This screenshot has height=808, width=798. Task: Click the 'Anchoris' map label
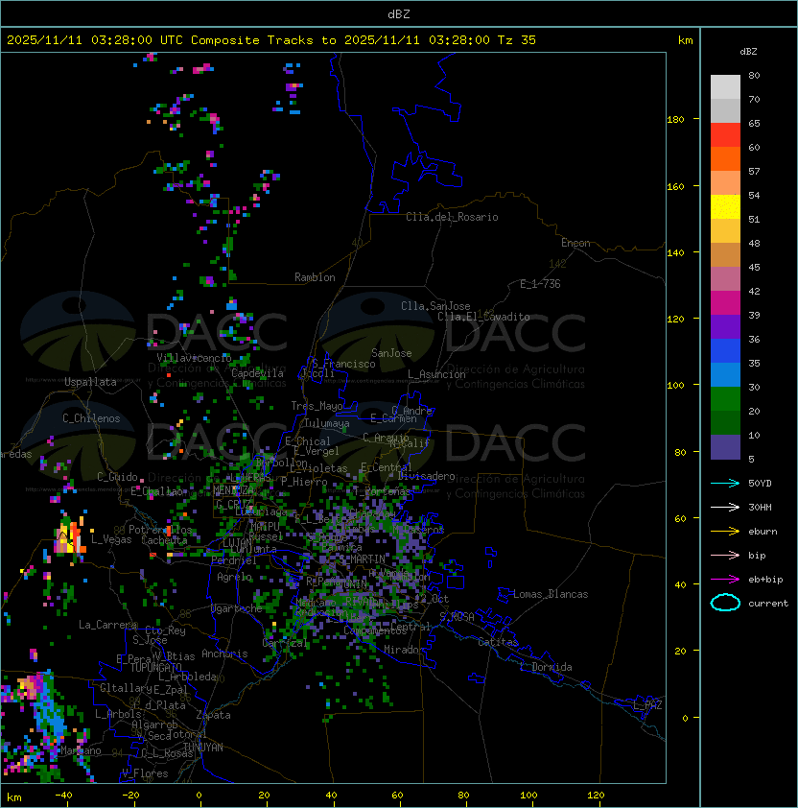[224, 654]
